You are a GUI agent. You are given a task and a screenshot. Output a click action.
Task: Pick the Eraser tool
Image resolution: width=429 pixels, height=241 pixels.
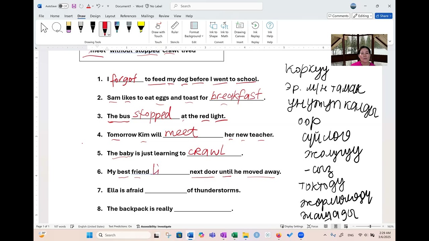[69, 27]
